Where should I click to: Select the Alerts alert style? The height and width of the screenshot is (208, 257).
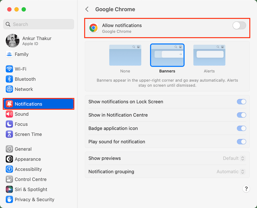[x=209, y=55]
